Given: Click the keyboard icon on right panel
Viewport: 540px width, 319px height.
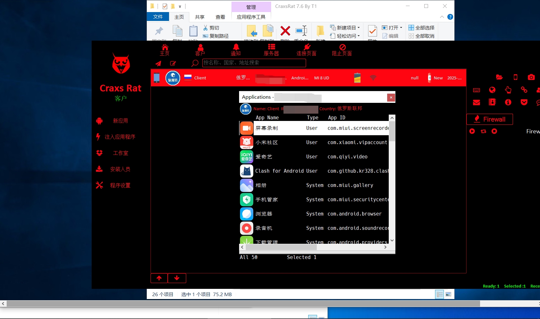Looking at the screenshot, I should click(x=477, y=90).
